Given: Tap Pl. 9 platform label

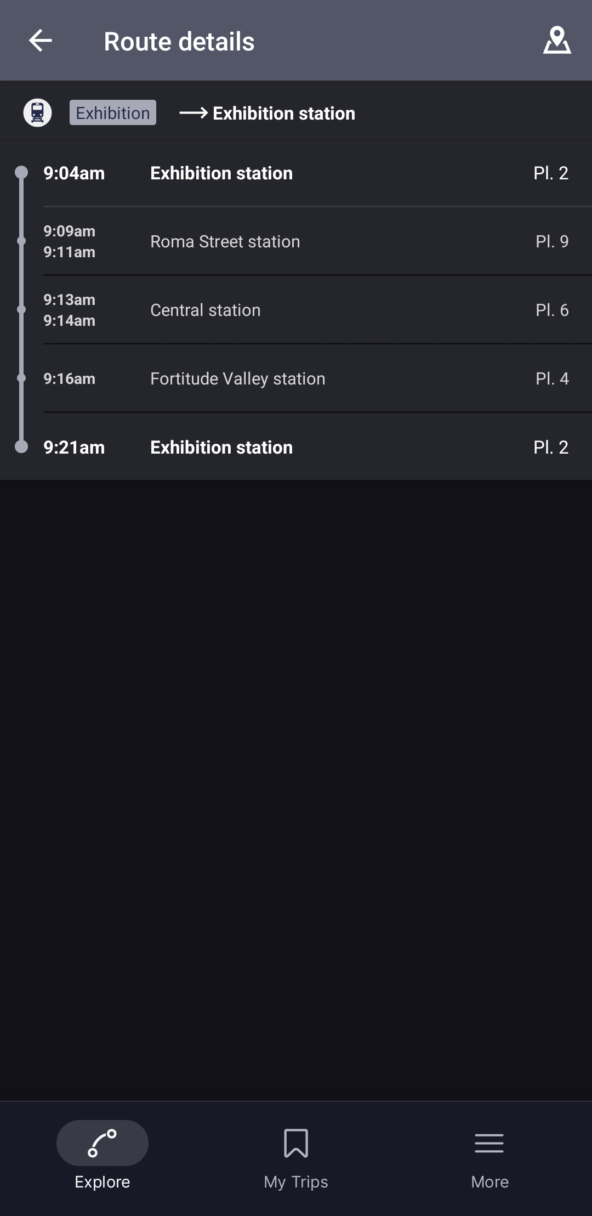Looking at the screenshot, I should (x=552, y=242).
